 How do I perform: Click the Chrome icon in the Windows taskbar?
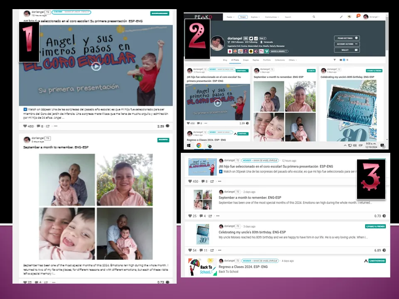[199, 145]
